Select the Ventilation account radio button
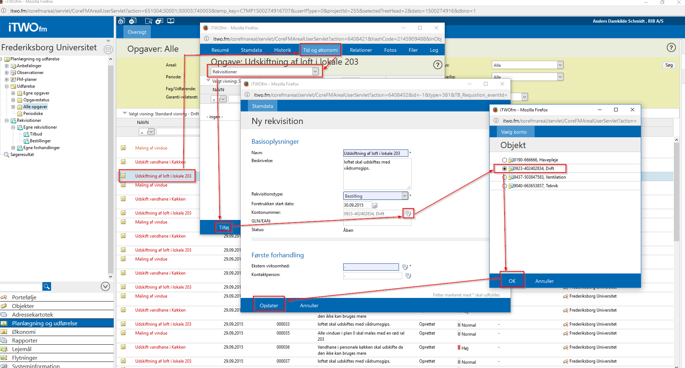 click(504, 177)
